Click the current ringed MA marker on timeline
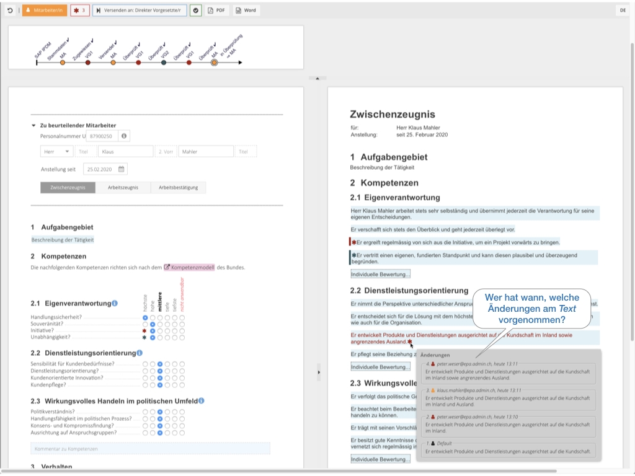This screenshot has height=476, width=635. [x=214, y=63]
